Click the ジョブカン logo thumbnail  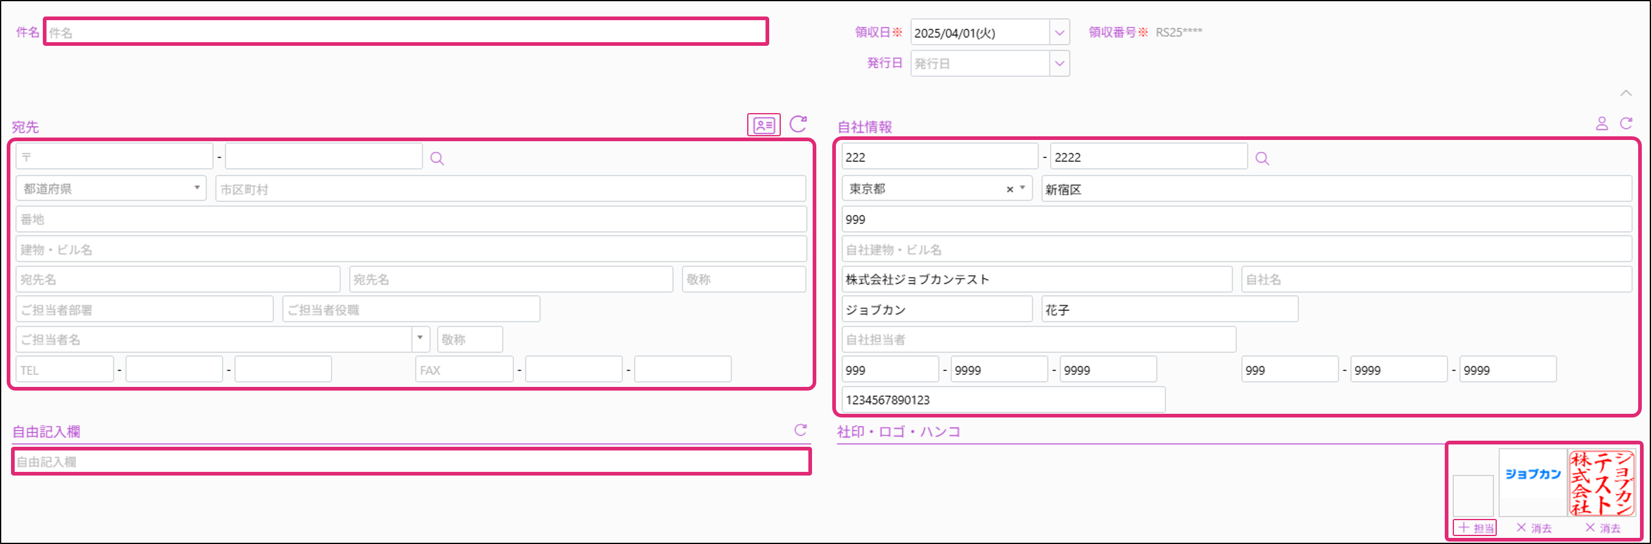point(1533,475)
